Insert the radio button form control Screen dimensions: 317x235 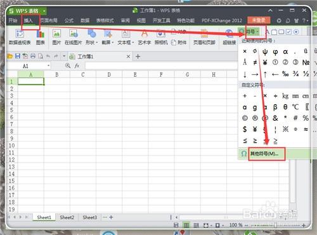296,32
